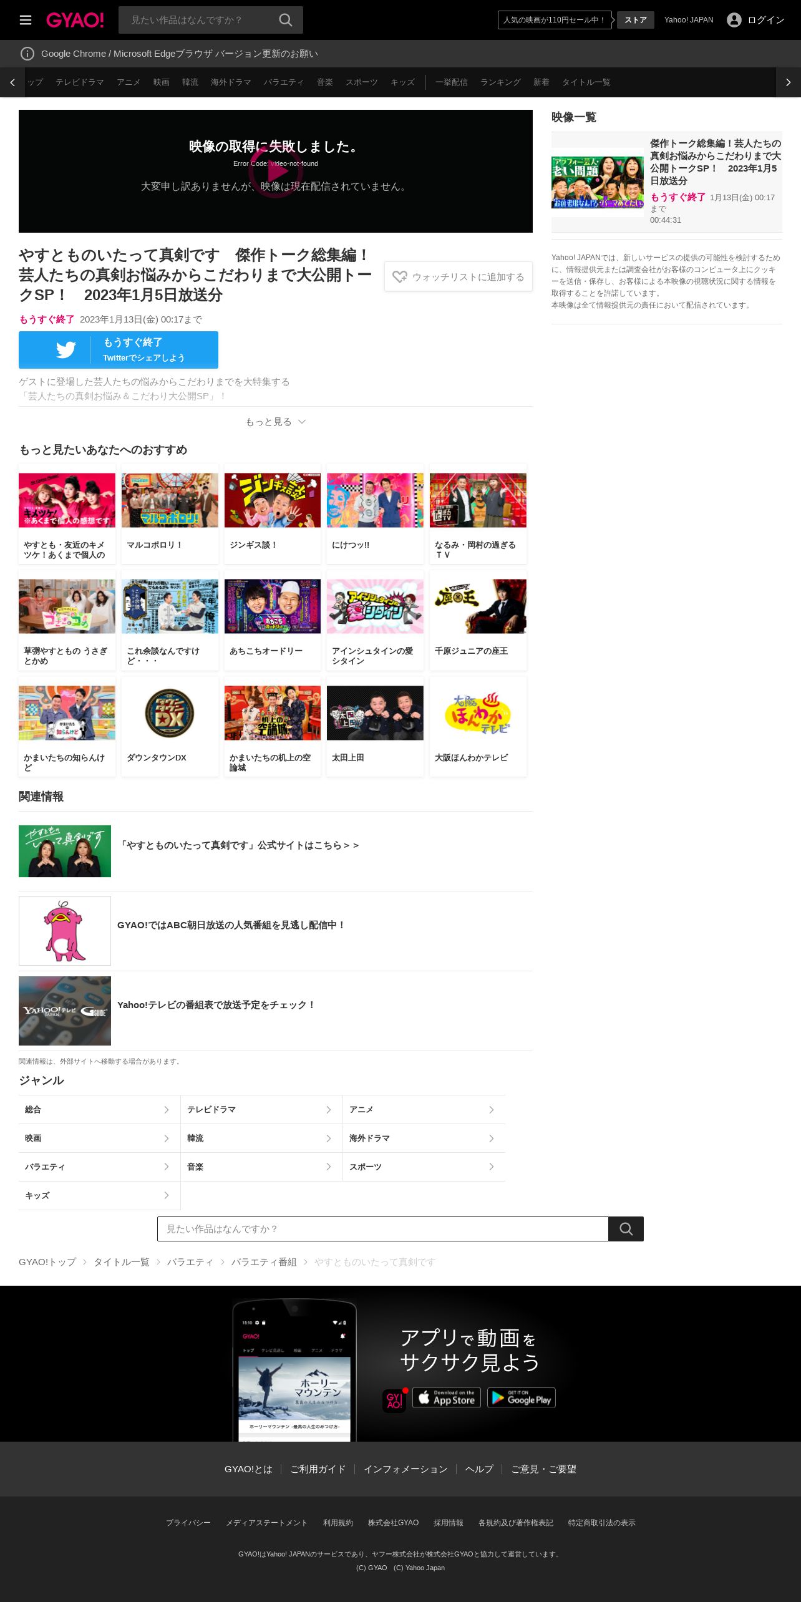This screenshot has width=801, height=1602.
Task: Open 音楽 genre row in ジャンル list
Action: click(261, 1167)
